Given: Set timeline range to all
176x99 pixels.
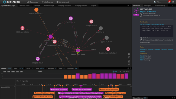Looking at the screenshot, I should [21, 72].
